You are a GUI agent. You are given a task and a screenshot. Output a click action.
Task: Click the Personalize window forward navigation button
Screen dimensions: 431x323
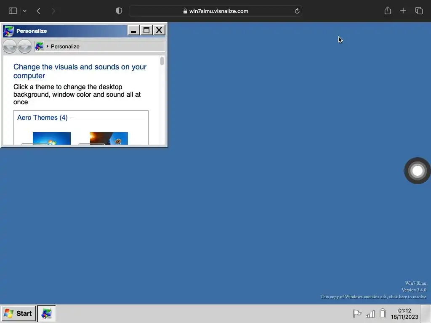point(25,46)
